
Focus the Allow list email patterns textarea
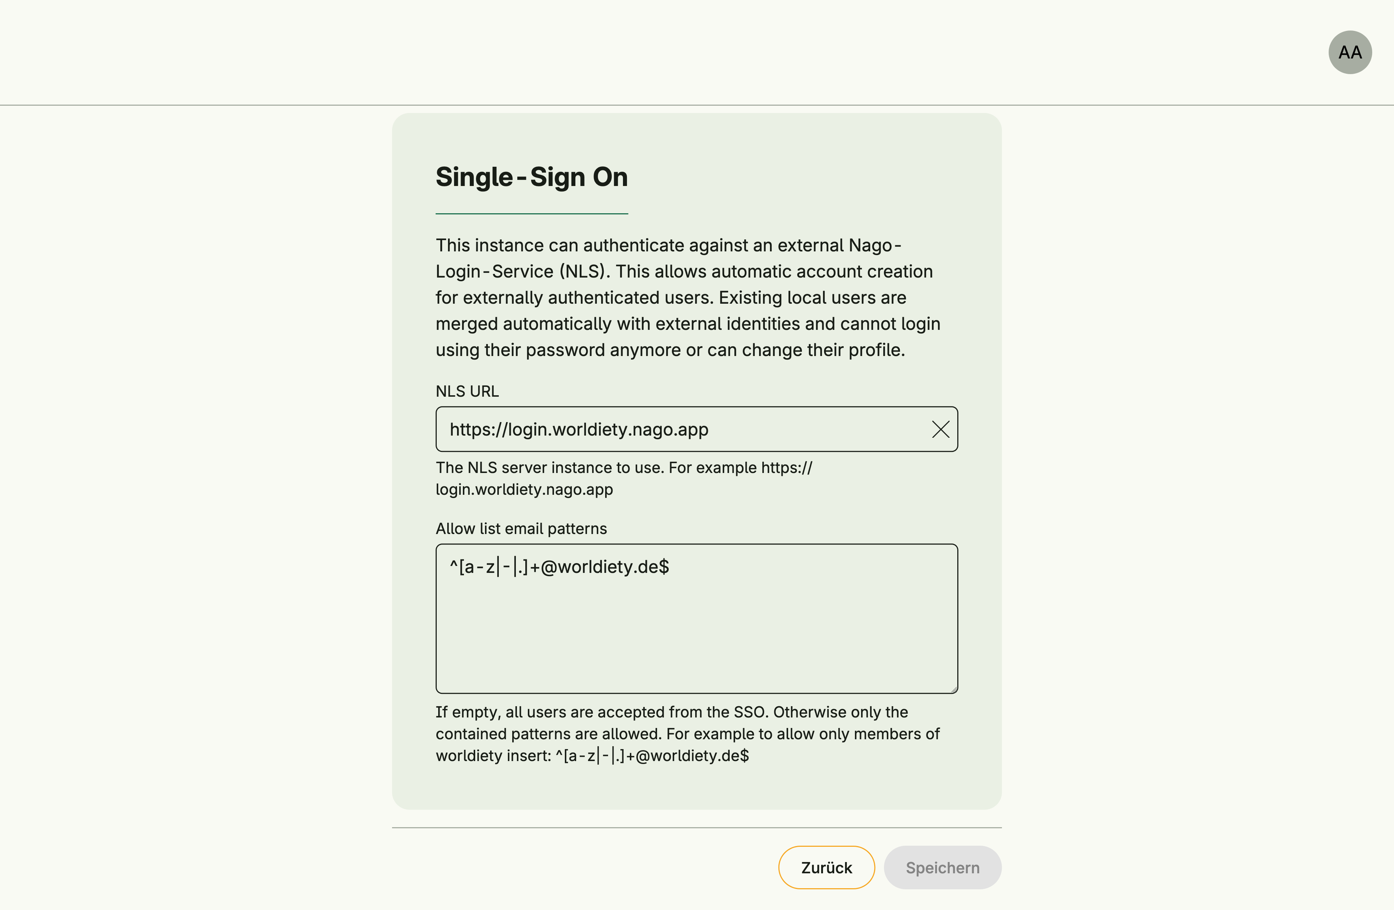tap(696, 633)
